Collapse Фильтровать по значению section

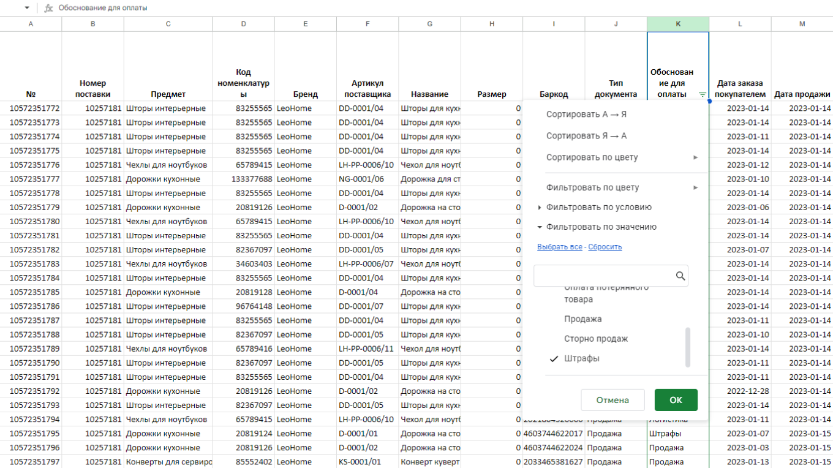pyautogui.click(x=601, y=227)
